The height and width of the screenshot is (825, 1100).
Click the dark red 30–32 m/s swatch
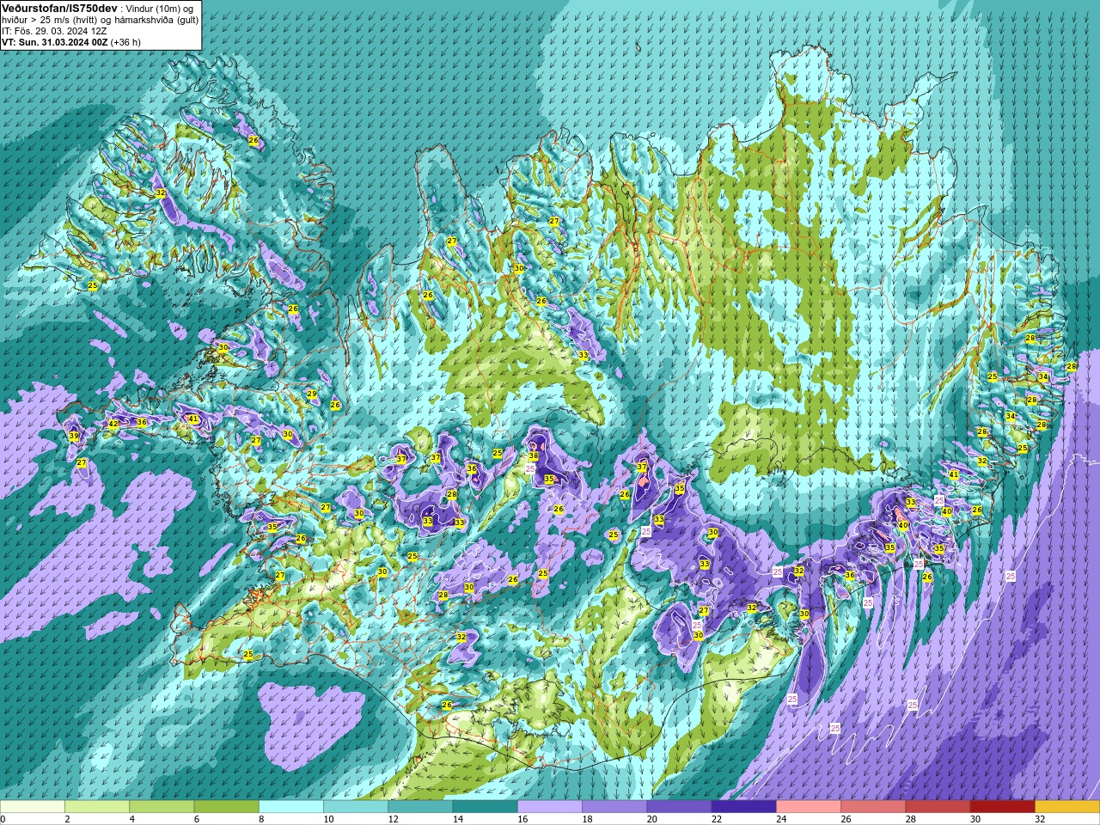click(x=1002, y=807)
